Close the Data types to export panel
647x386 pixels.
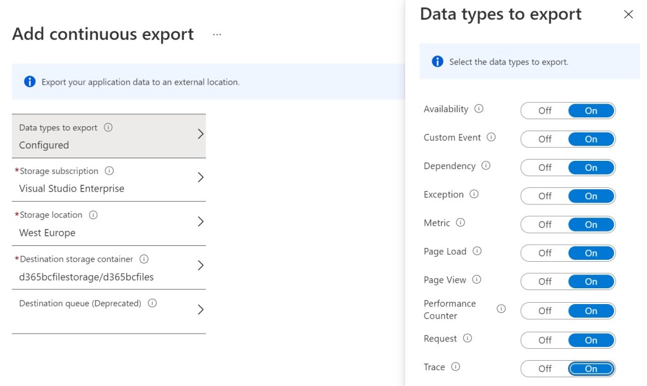click(x=629, y=14)
